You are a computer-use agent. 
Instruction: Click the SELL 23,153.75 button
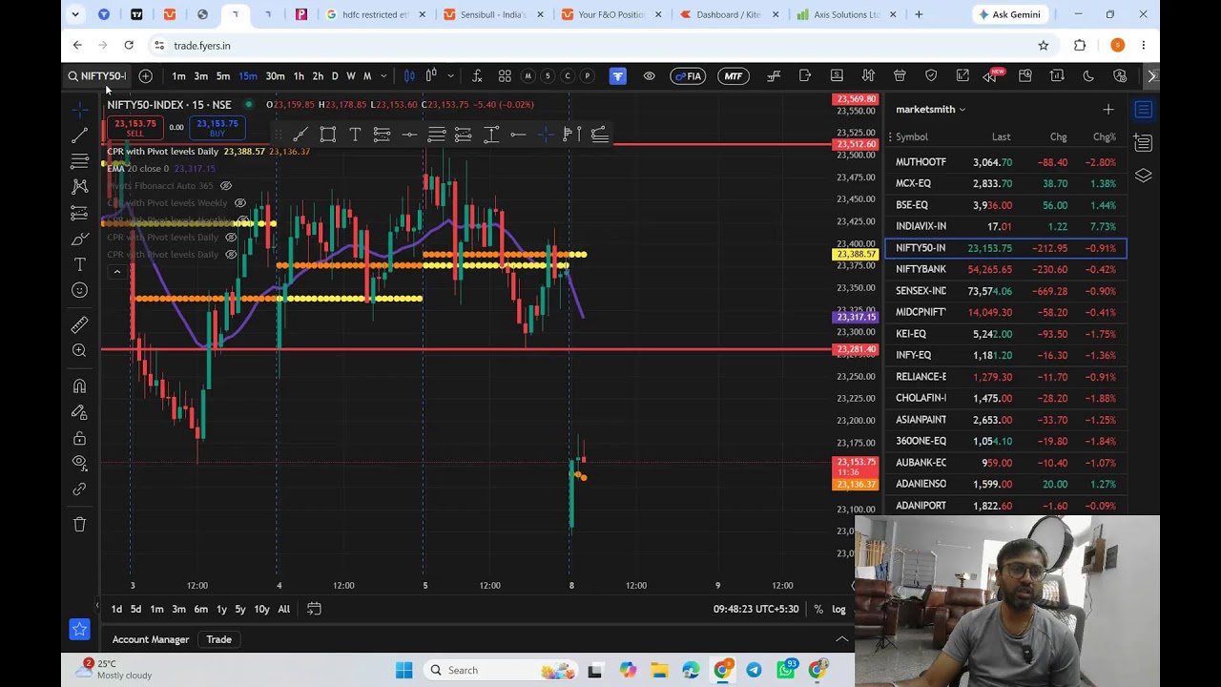pos(135,128)
